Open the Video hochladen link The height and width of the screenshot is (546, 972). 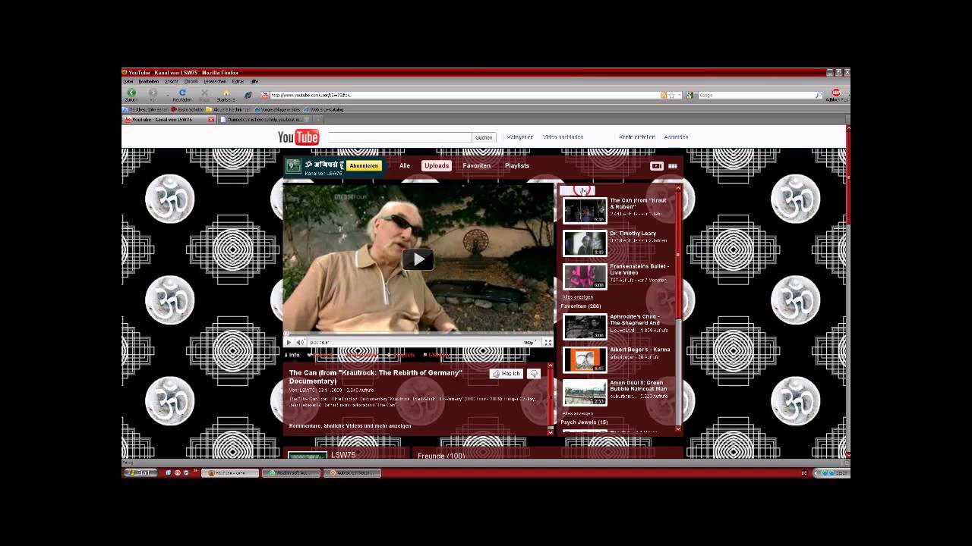coord(563,137)
